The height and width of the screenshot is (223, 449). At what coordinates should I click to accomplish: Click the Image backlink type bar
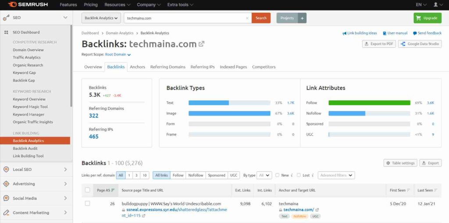(x=229, y=113)
